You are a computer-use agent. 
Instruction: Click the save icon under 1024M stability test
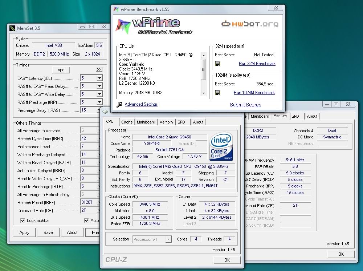(x=217, y=93)
